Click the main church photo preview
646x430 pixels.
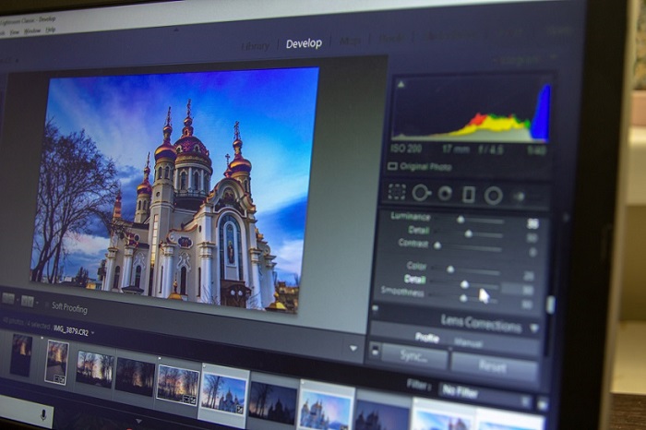click(x=174, y=190)
